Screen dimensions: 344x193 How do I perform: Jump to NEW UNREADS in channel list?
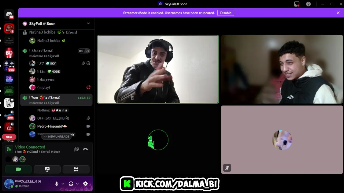(57, 136)
